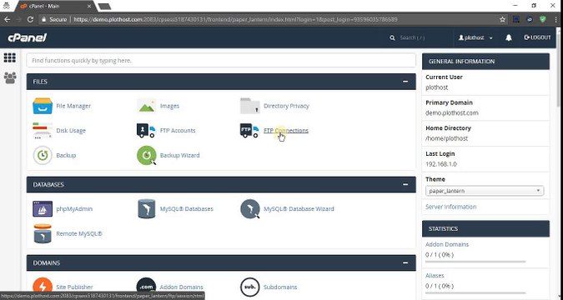
Task: Open the Server Information link
Action: [x=451, y=207]
